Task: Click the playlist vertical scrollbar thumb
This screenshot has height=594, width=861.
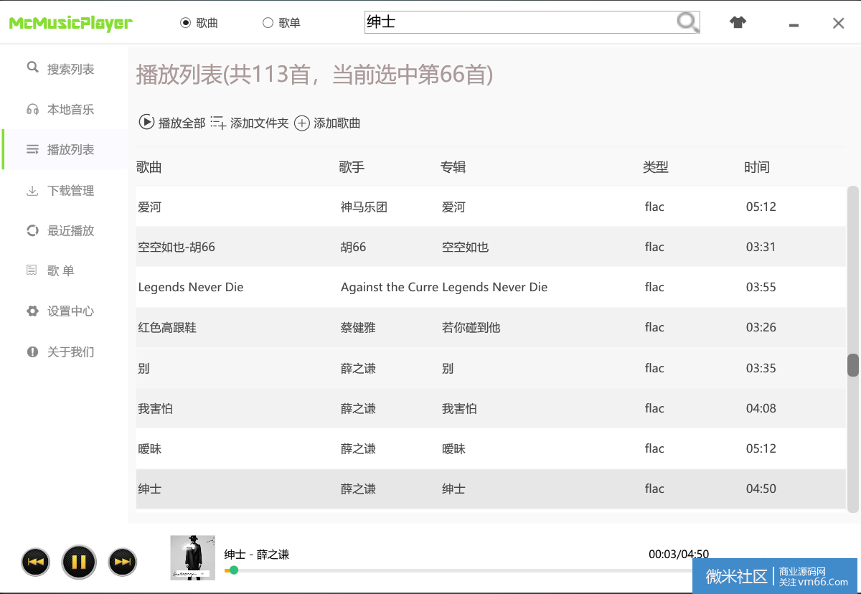Action: coord(852,365)
